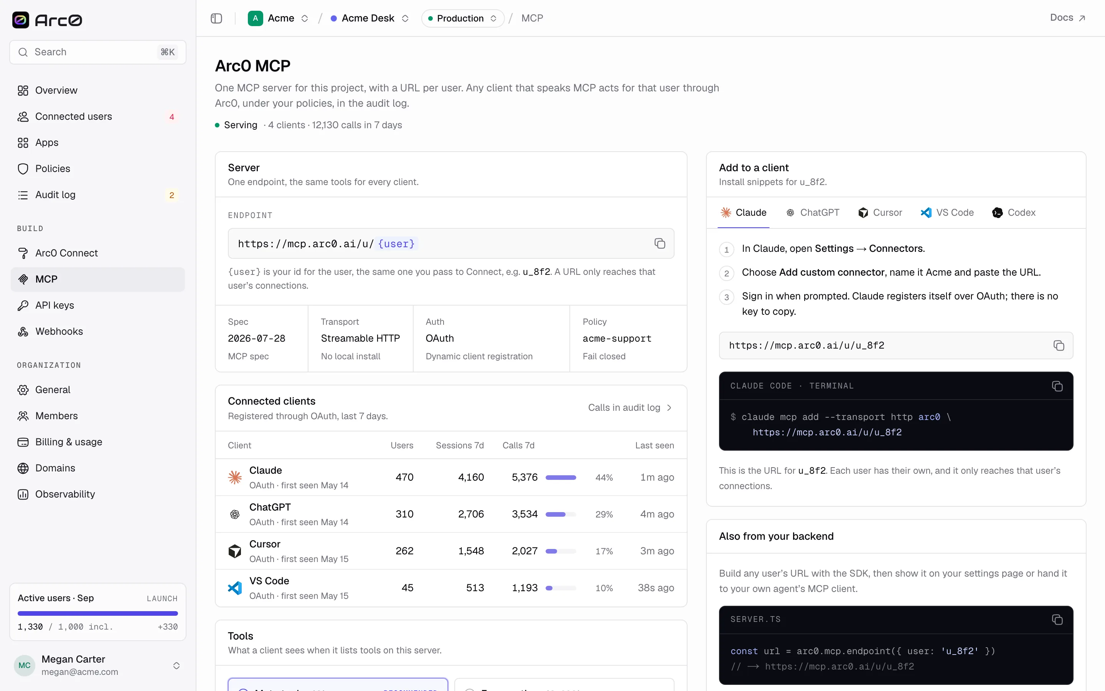Click the Apps icon in sidebar
The image size is (1105, 691).
pos(23,142)
